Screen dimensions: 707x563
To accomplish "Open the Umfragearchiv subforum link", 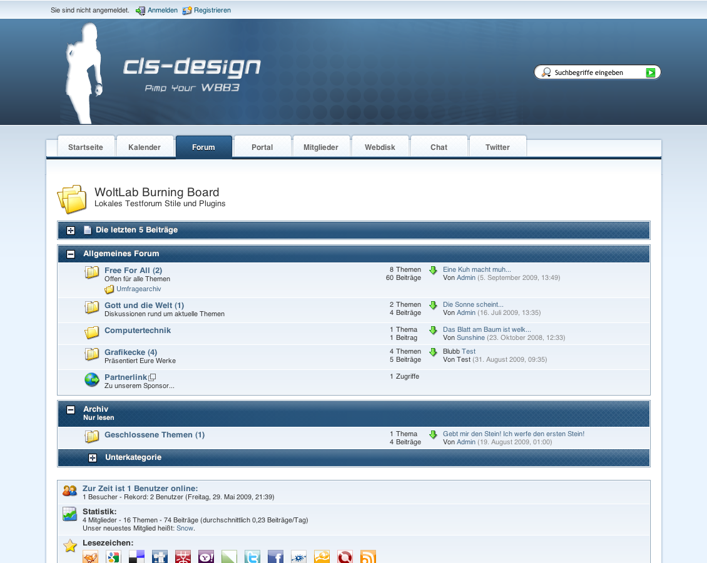I will pos(138,289).
